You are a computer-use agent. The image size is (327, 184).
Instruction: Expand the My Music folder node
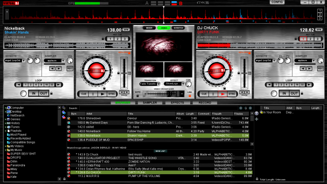click(x=5, y=150)
